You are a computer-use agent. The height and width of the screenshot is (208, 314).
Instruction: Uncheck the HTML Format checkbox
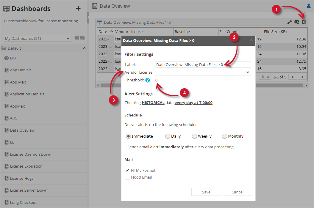tap(128, 170)
